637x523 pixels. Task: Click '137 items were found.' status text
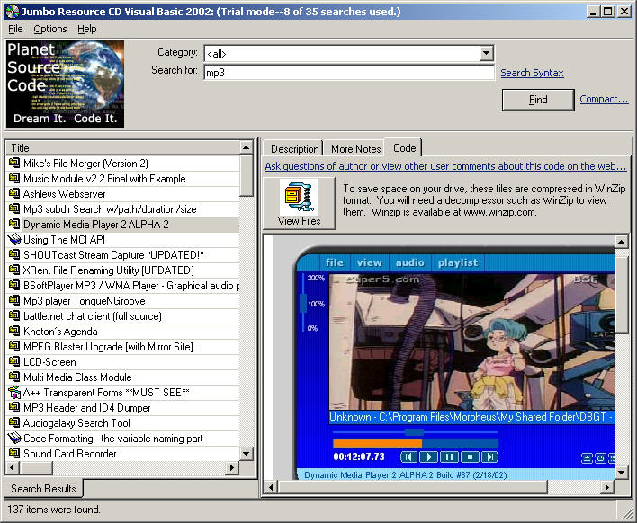pyautogui.click(x=54, y=510)
